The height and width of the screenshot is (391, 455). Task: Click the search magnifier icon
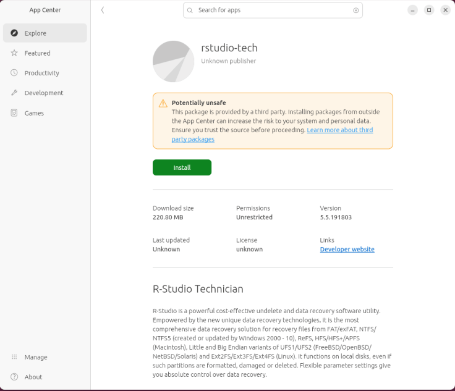coord(190,11)
